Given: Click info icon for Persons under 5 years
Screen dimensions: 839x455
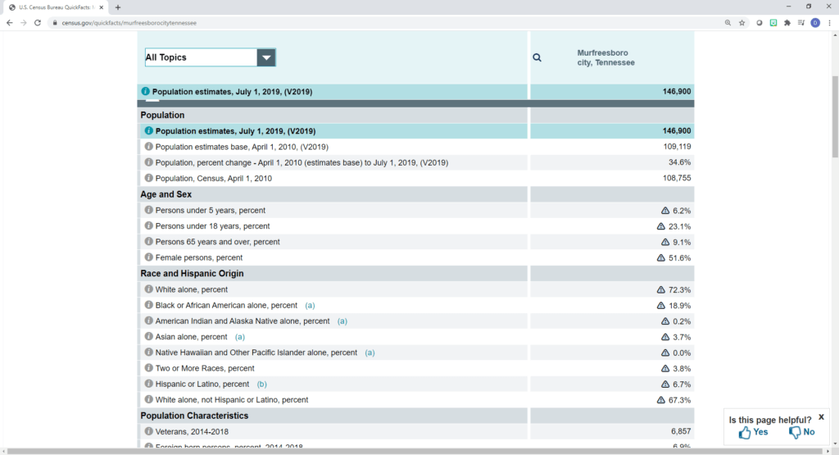Looking at the screenshot, I should click(149, 210).
